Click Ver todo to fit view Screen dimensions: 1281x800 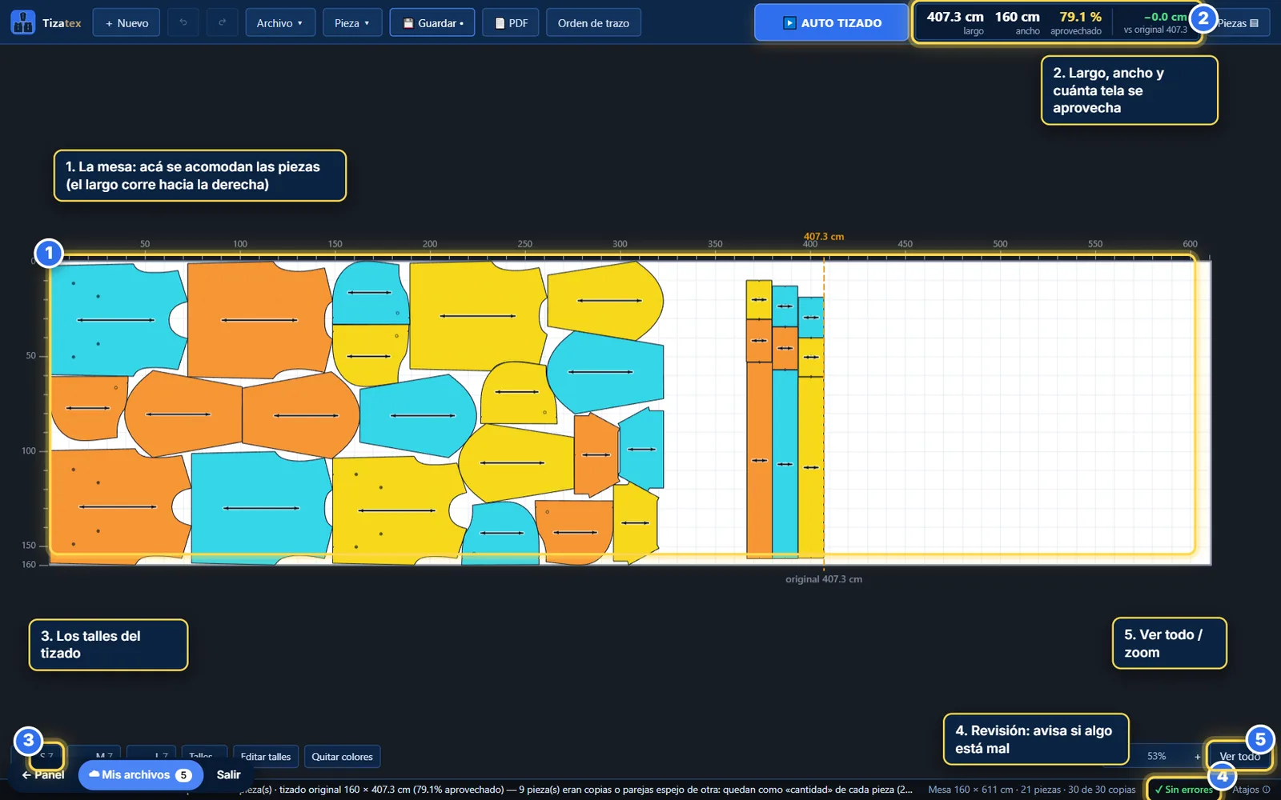(x=1239, y=756)
